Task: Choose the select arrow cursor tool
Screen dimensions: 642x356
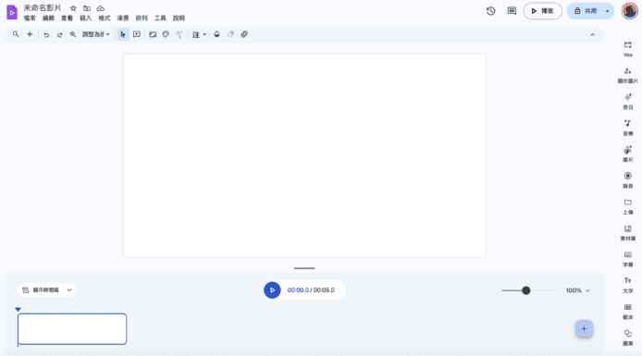Action: pos(123,35)
